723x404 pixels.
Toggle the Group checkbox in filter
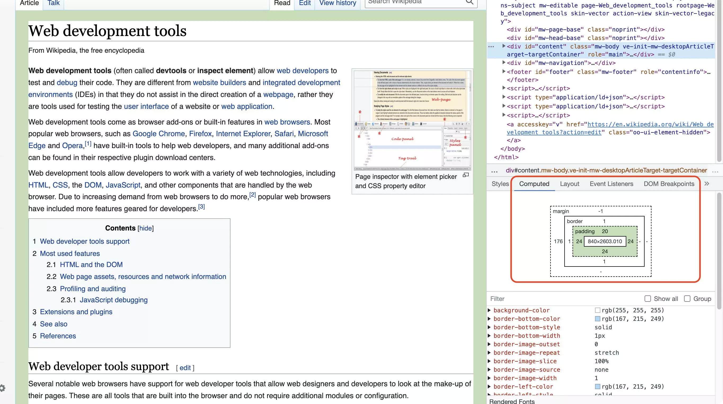click(x=687, y=298)
